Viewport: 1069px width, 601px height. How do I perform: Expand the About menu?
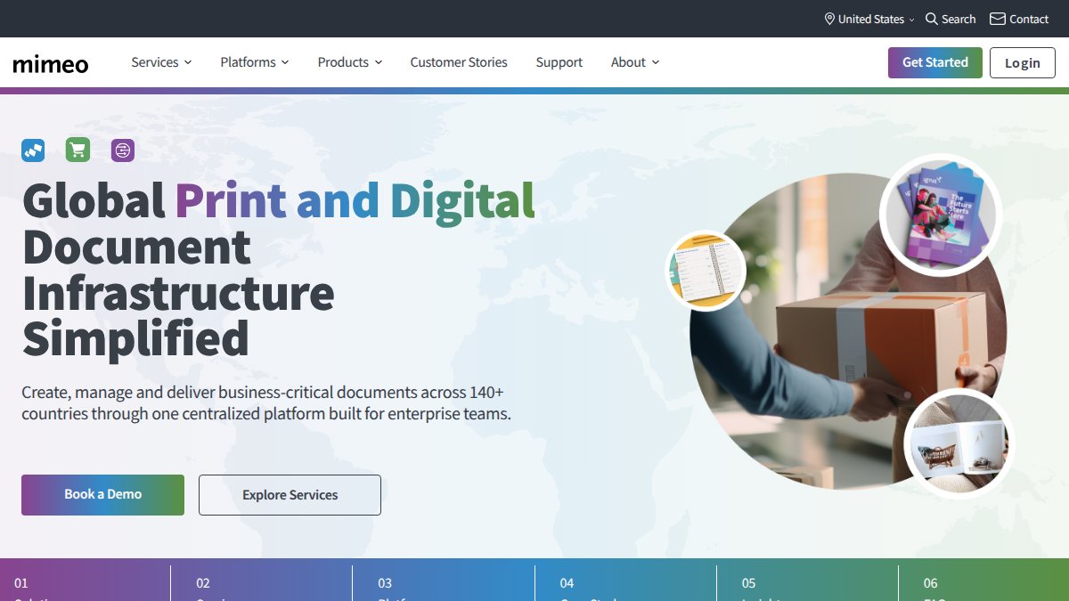point(635,62)
